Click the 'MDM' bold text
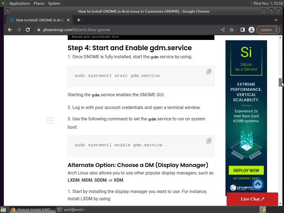Screen dimensions: 284x213 [x=87, y=180]
